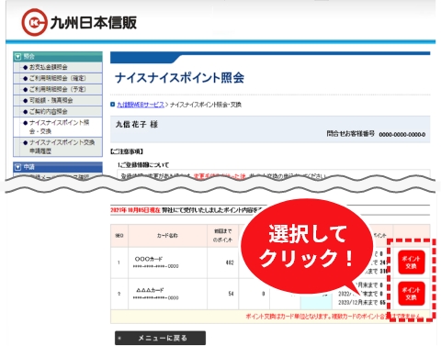
Task: Click ポイント交換 button for ○○○カード
Action: (x=412, y=262)
